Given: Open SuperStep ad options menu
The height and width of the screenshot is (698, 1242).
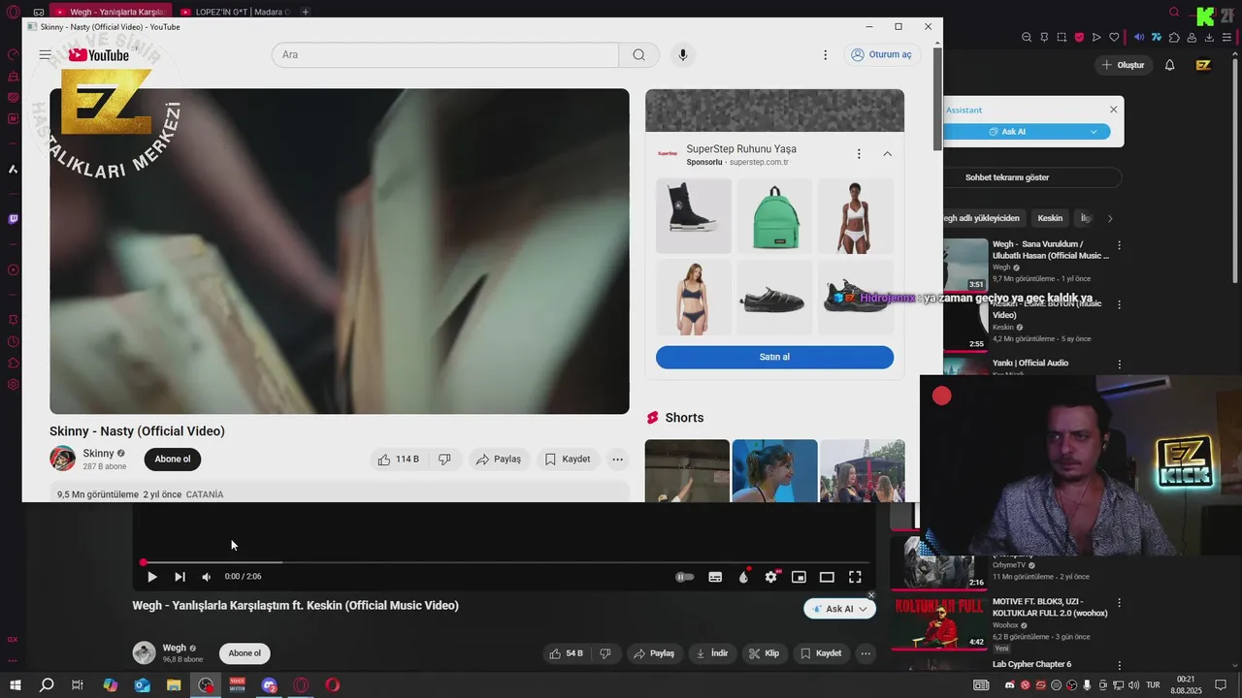Looking at the screenshot, I should click(x=859, y=154).
